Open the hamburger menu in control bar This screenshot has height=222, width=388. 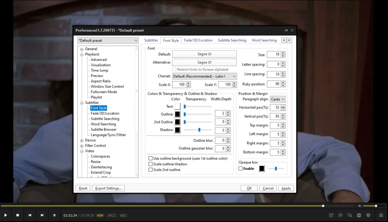pos(381,215)
